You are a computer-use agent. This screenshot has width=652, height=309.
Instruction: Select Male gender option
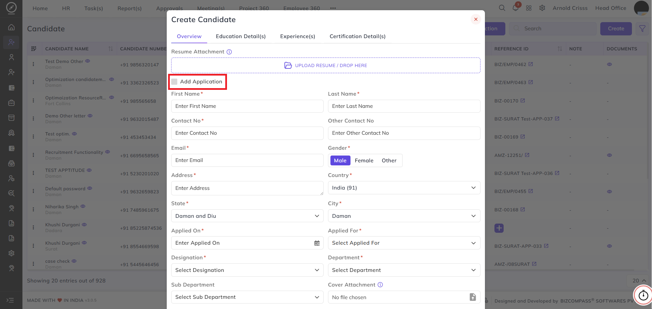(340, 161)
